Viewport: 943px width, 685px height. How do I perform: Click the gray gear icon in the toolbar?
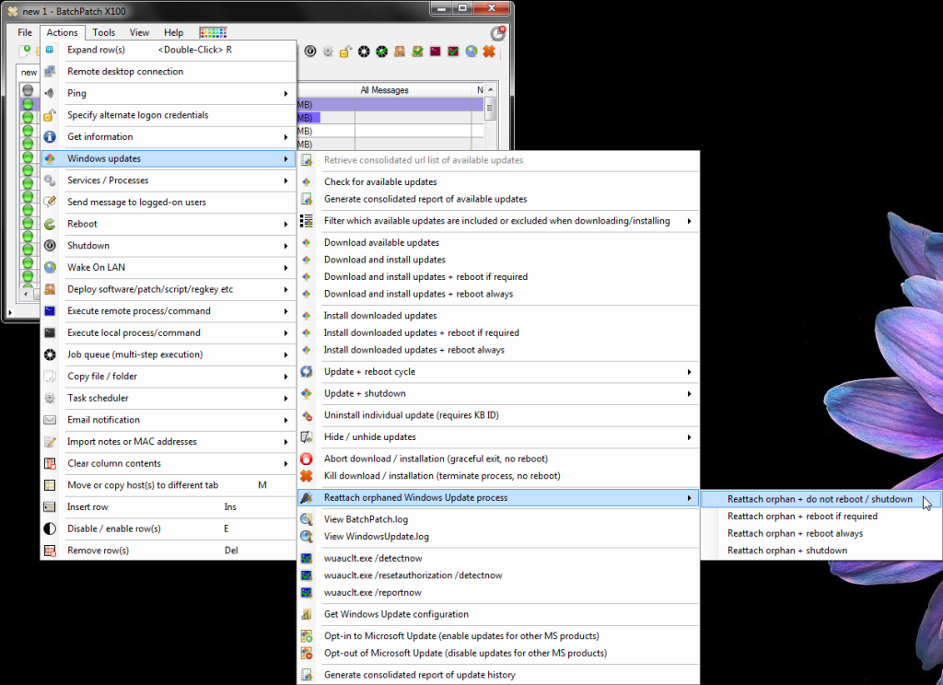pos(328,52)
